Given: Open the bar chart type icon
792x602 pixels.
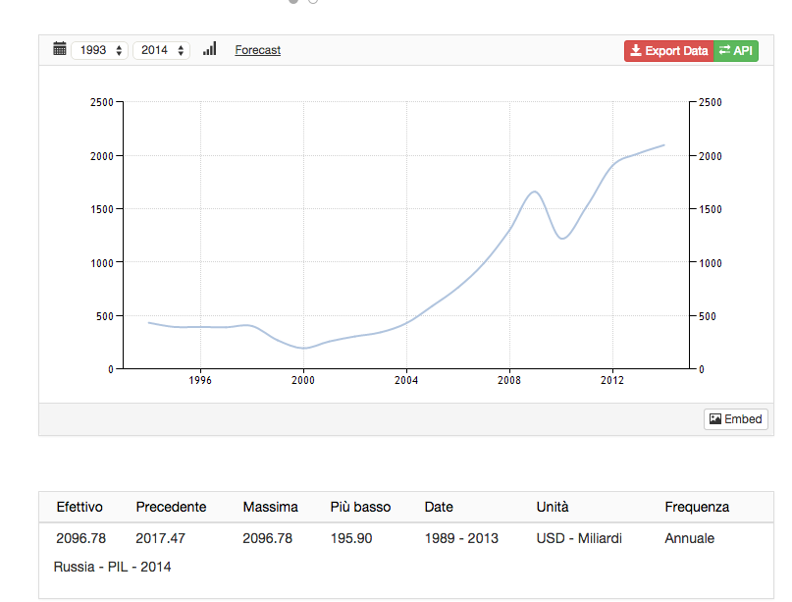Looking at the screenshot, I should click(209, 49).
